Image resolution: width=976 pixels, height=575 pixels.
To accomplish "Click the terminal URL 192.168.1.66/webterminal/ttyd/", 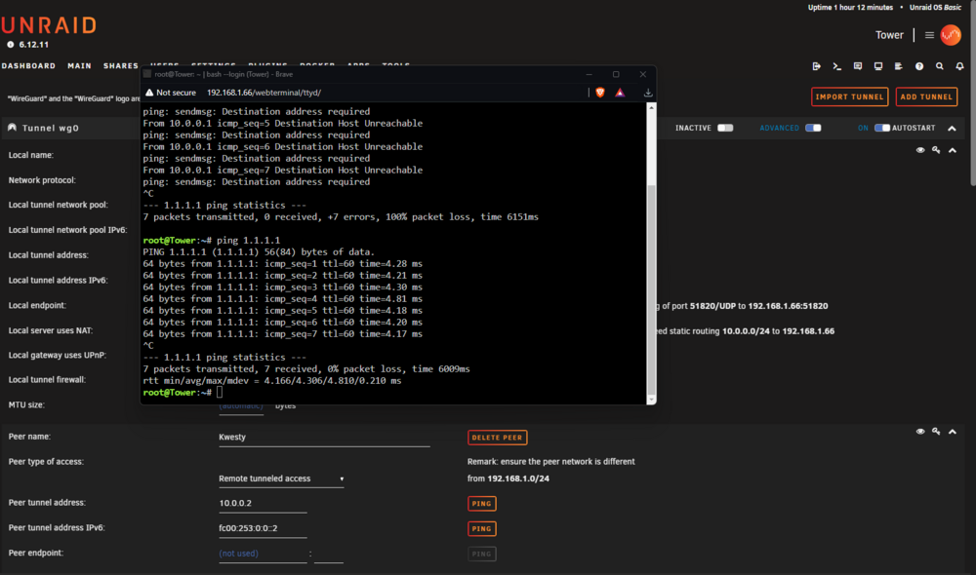I will 264,93.
